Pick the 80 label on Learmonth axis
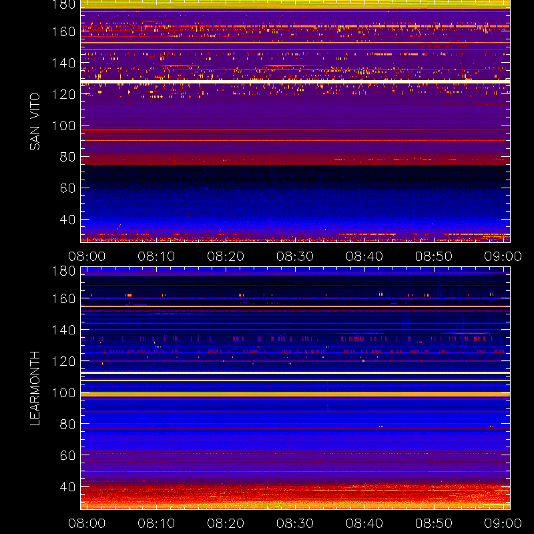Viewport: 534px width, 534px height. (67, 424)
